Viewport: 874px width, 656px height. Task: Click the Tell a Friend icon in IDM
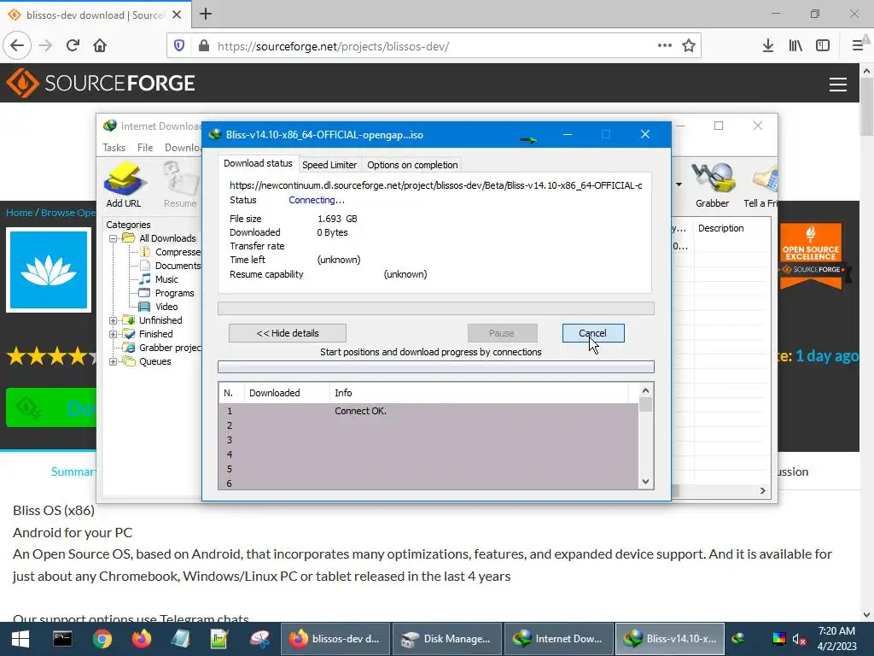762,184
